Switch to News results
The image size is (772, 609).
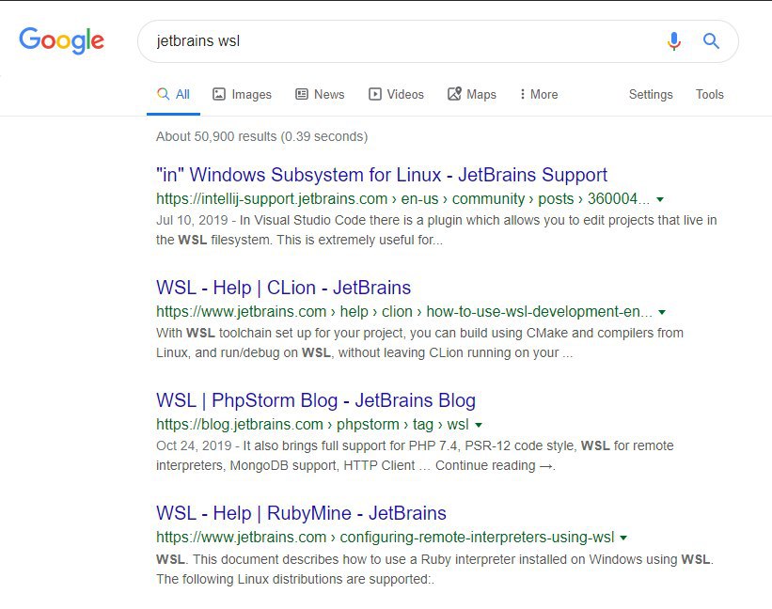tap(320, 94)
